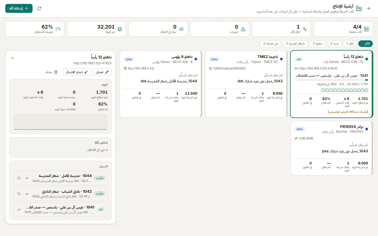Click the سُلّمت badge on log entry 1042
This screenshot has width=378, height=236.
[x=99, y=194]
